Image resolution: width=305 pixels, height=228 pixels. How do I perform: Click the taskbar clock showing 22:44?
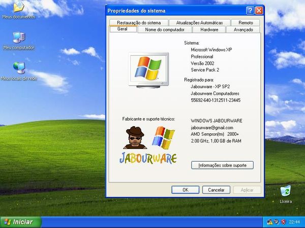coord(294,222)
